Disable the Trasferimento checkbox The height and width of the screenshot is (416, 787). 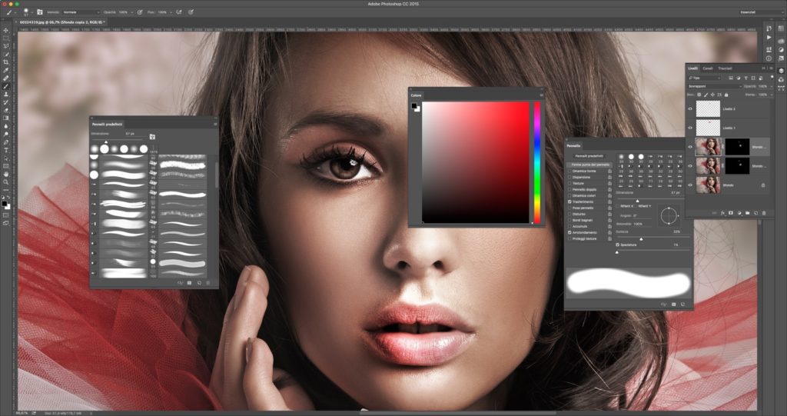[x=569, y=201]
